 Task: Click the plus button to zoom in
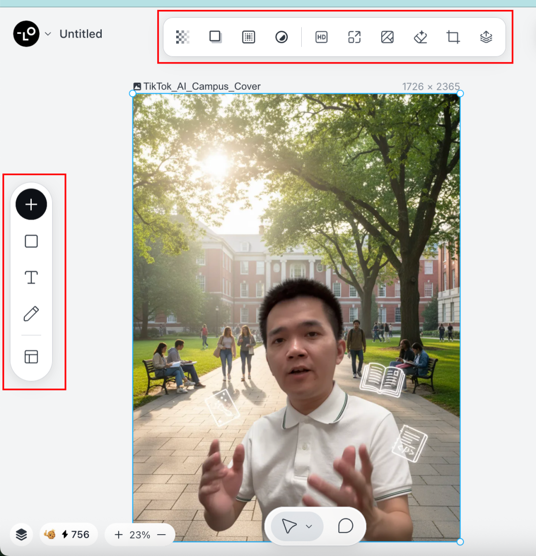(x=119, y=535)
